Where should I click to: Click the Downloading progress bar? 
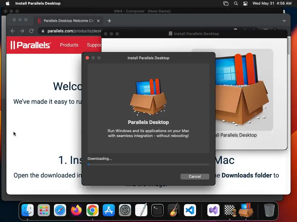(148, 164)
